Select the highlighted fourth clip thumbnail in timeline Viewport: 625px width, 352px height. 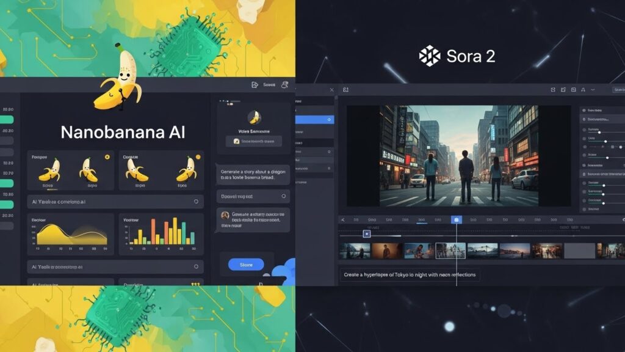coord(450,251)
